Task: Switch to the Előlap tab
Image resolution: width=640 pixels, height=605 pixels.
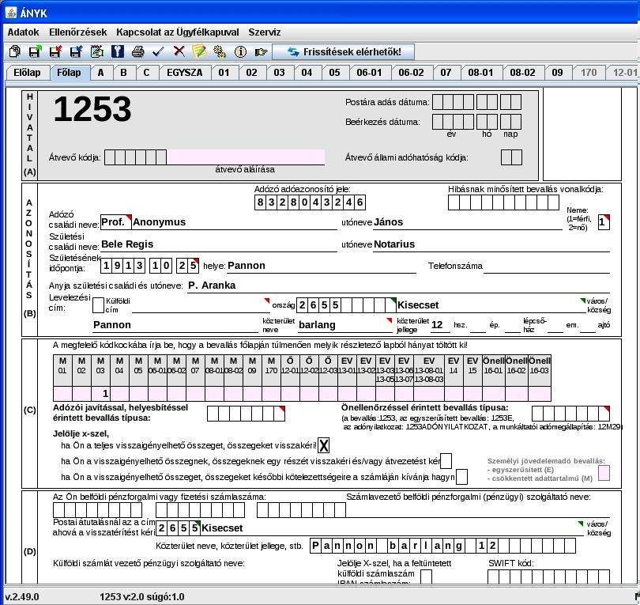Action: [27, 73]
